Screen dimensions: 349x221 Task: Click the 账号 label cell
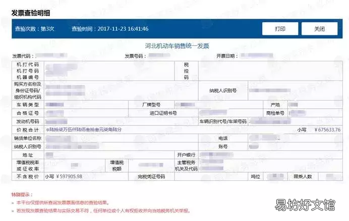coord(223,146)
